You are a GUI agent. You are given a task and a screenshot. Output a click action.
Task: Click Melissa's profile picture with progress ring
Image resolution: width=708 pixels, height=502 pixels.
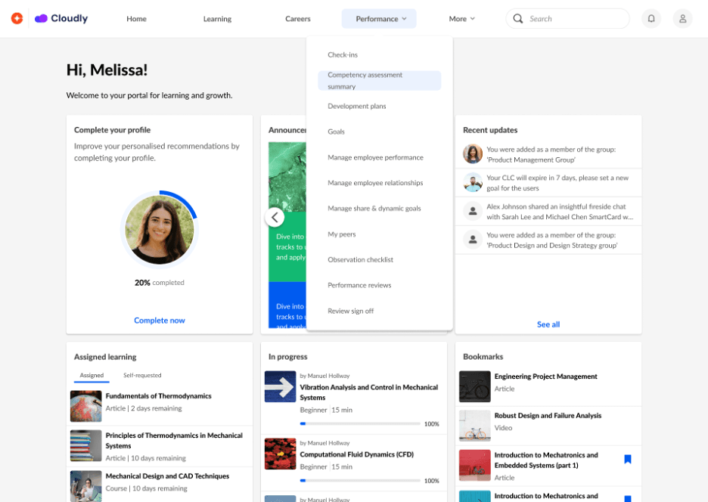[159, 230]
